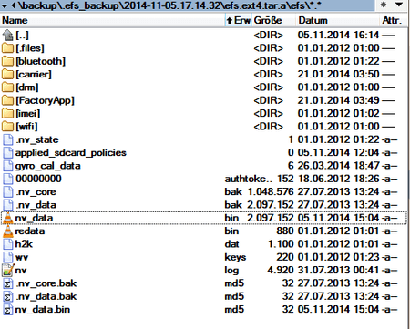Click the parent directory up-arrow icon
The image size is (410, 329).
(x=7, y=36)
